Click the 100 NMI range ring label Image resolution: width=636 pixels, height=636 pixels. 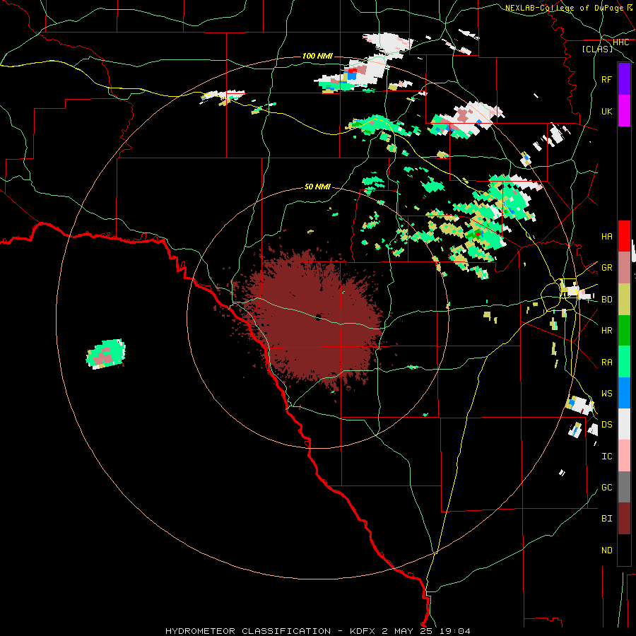point(317,56)
